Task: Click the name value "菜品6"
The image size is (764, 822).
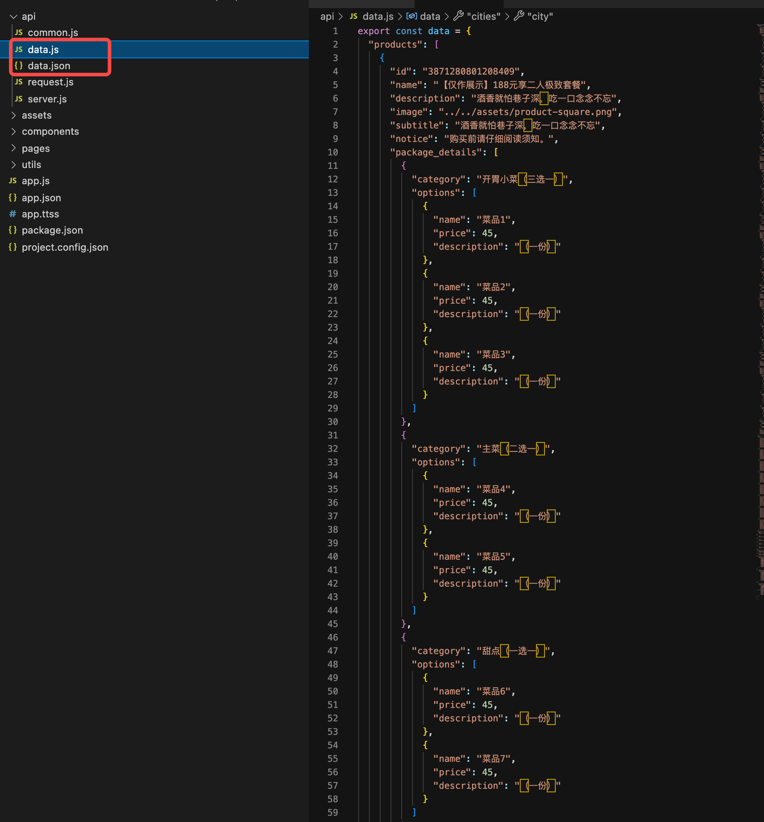Action: click(x=493, y=692)
